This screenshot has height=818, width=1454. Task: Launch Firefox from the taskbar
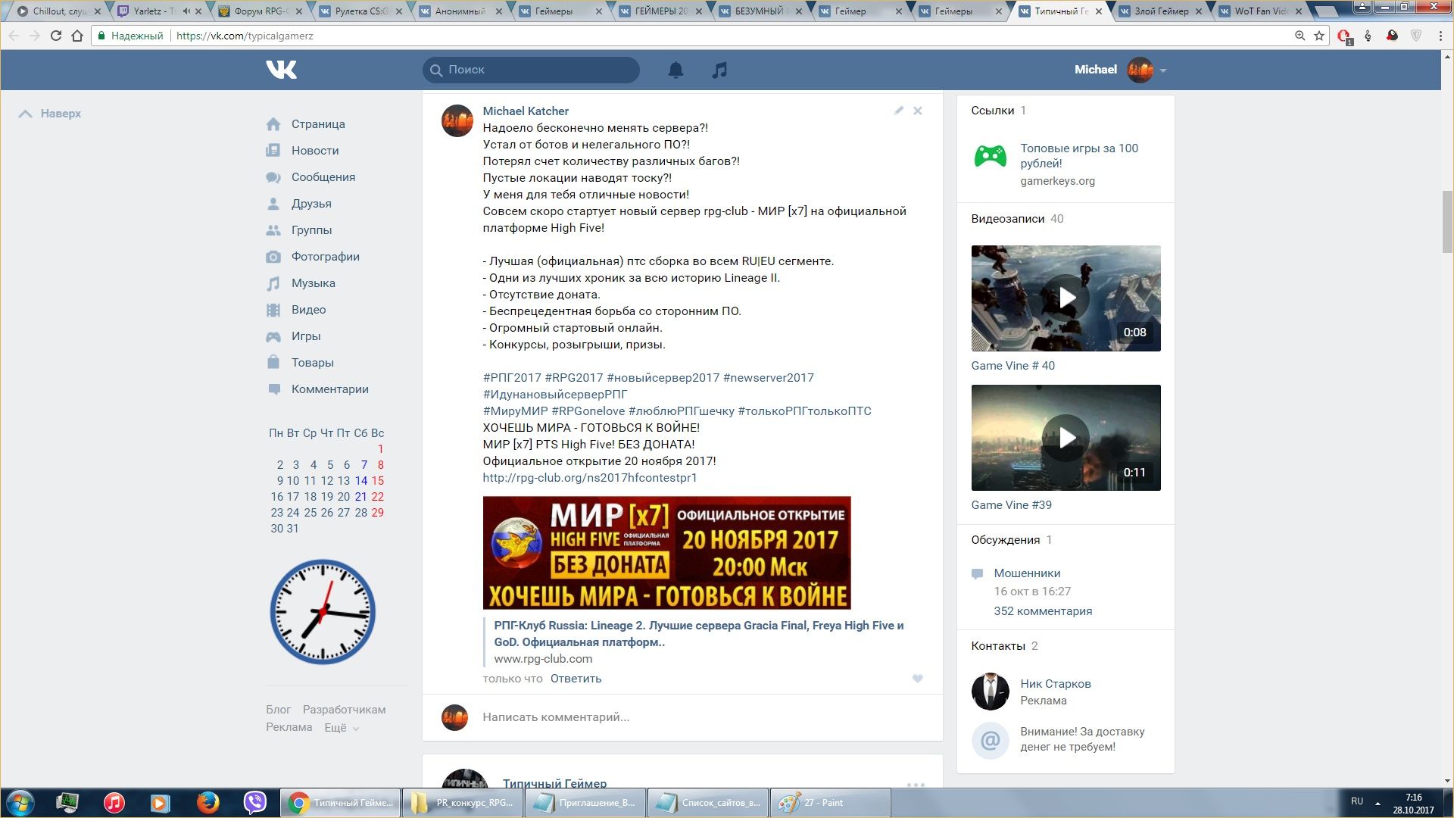[207, 803]
